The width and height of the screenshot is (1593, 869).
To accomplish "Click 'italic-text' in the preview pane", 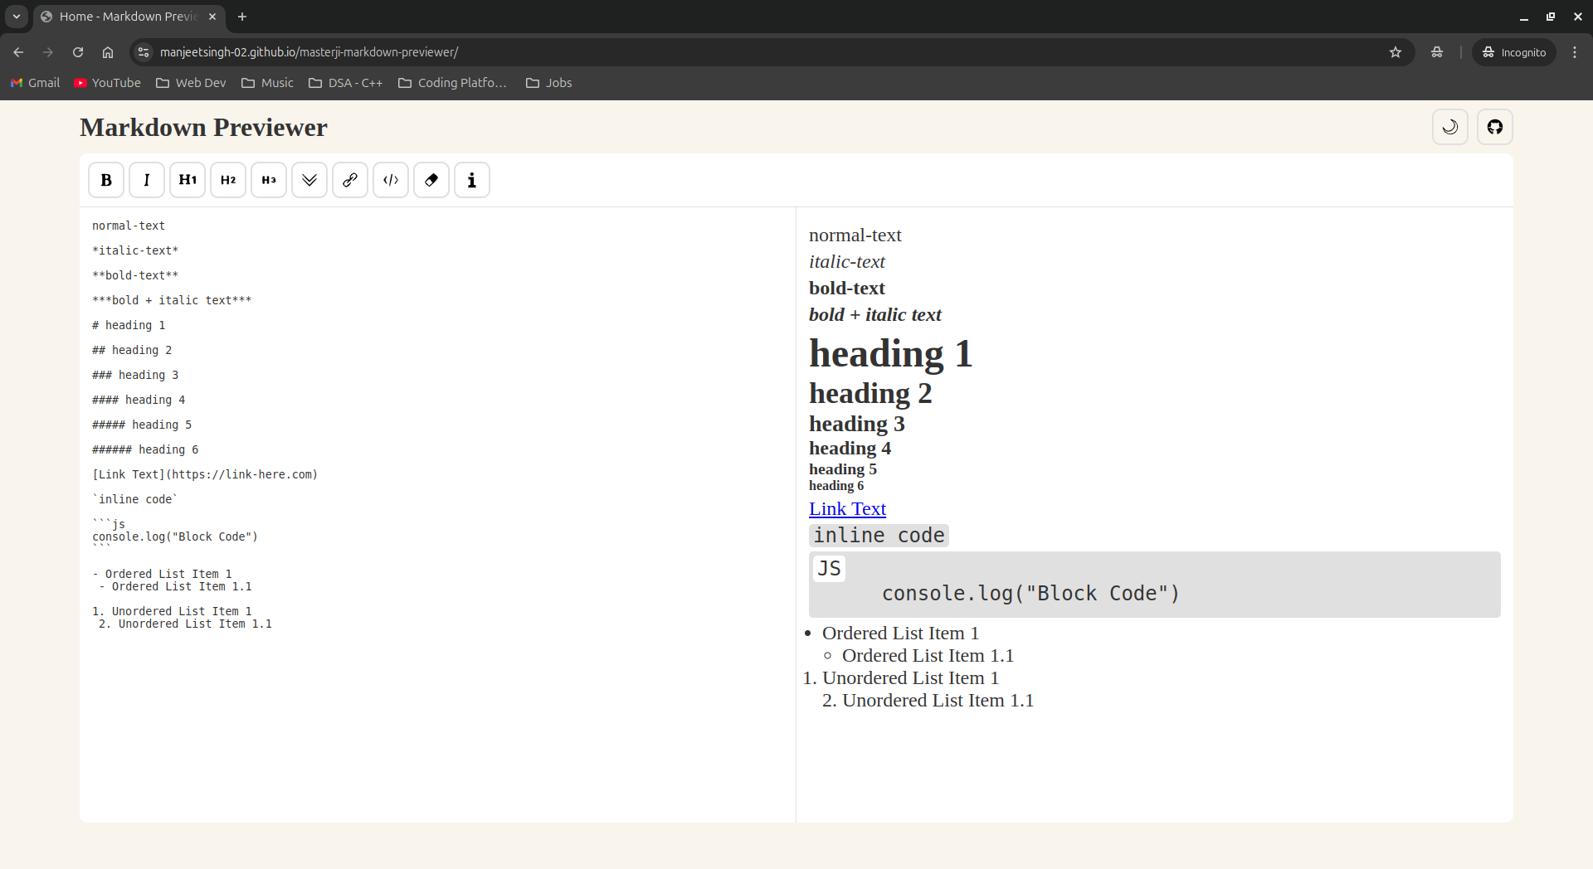I will click(847, 262).
